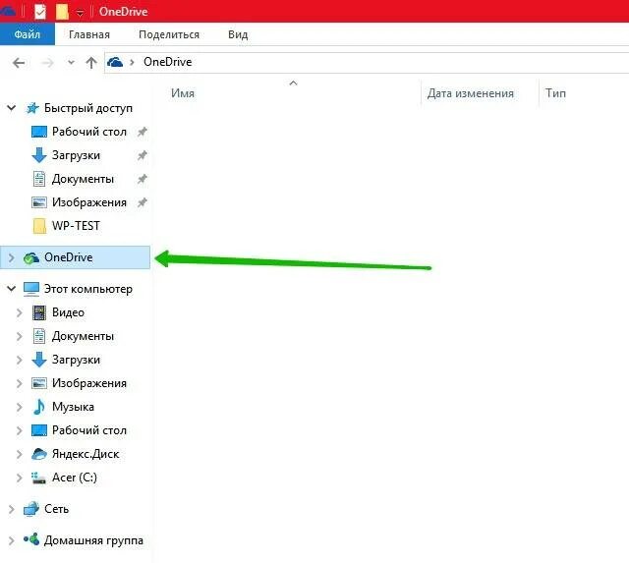Image resolution: width=629 pixels, height=563 pixels.
Task: Open pinned Документы in quick access
Action: tap(83, 179)
